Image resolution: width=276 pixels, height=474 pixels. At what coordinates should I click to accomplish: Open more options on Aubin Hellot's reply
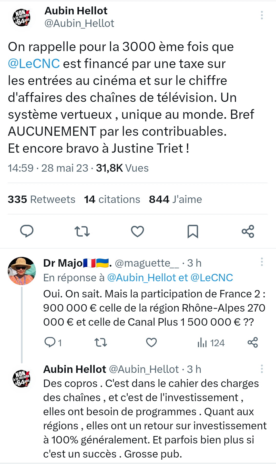pos(262,369)
